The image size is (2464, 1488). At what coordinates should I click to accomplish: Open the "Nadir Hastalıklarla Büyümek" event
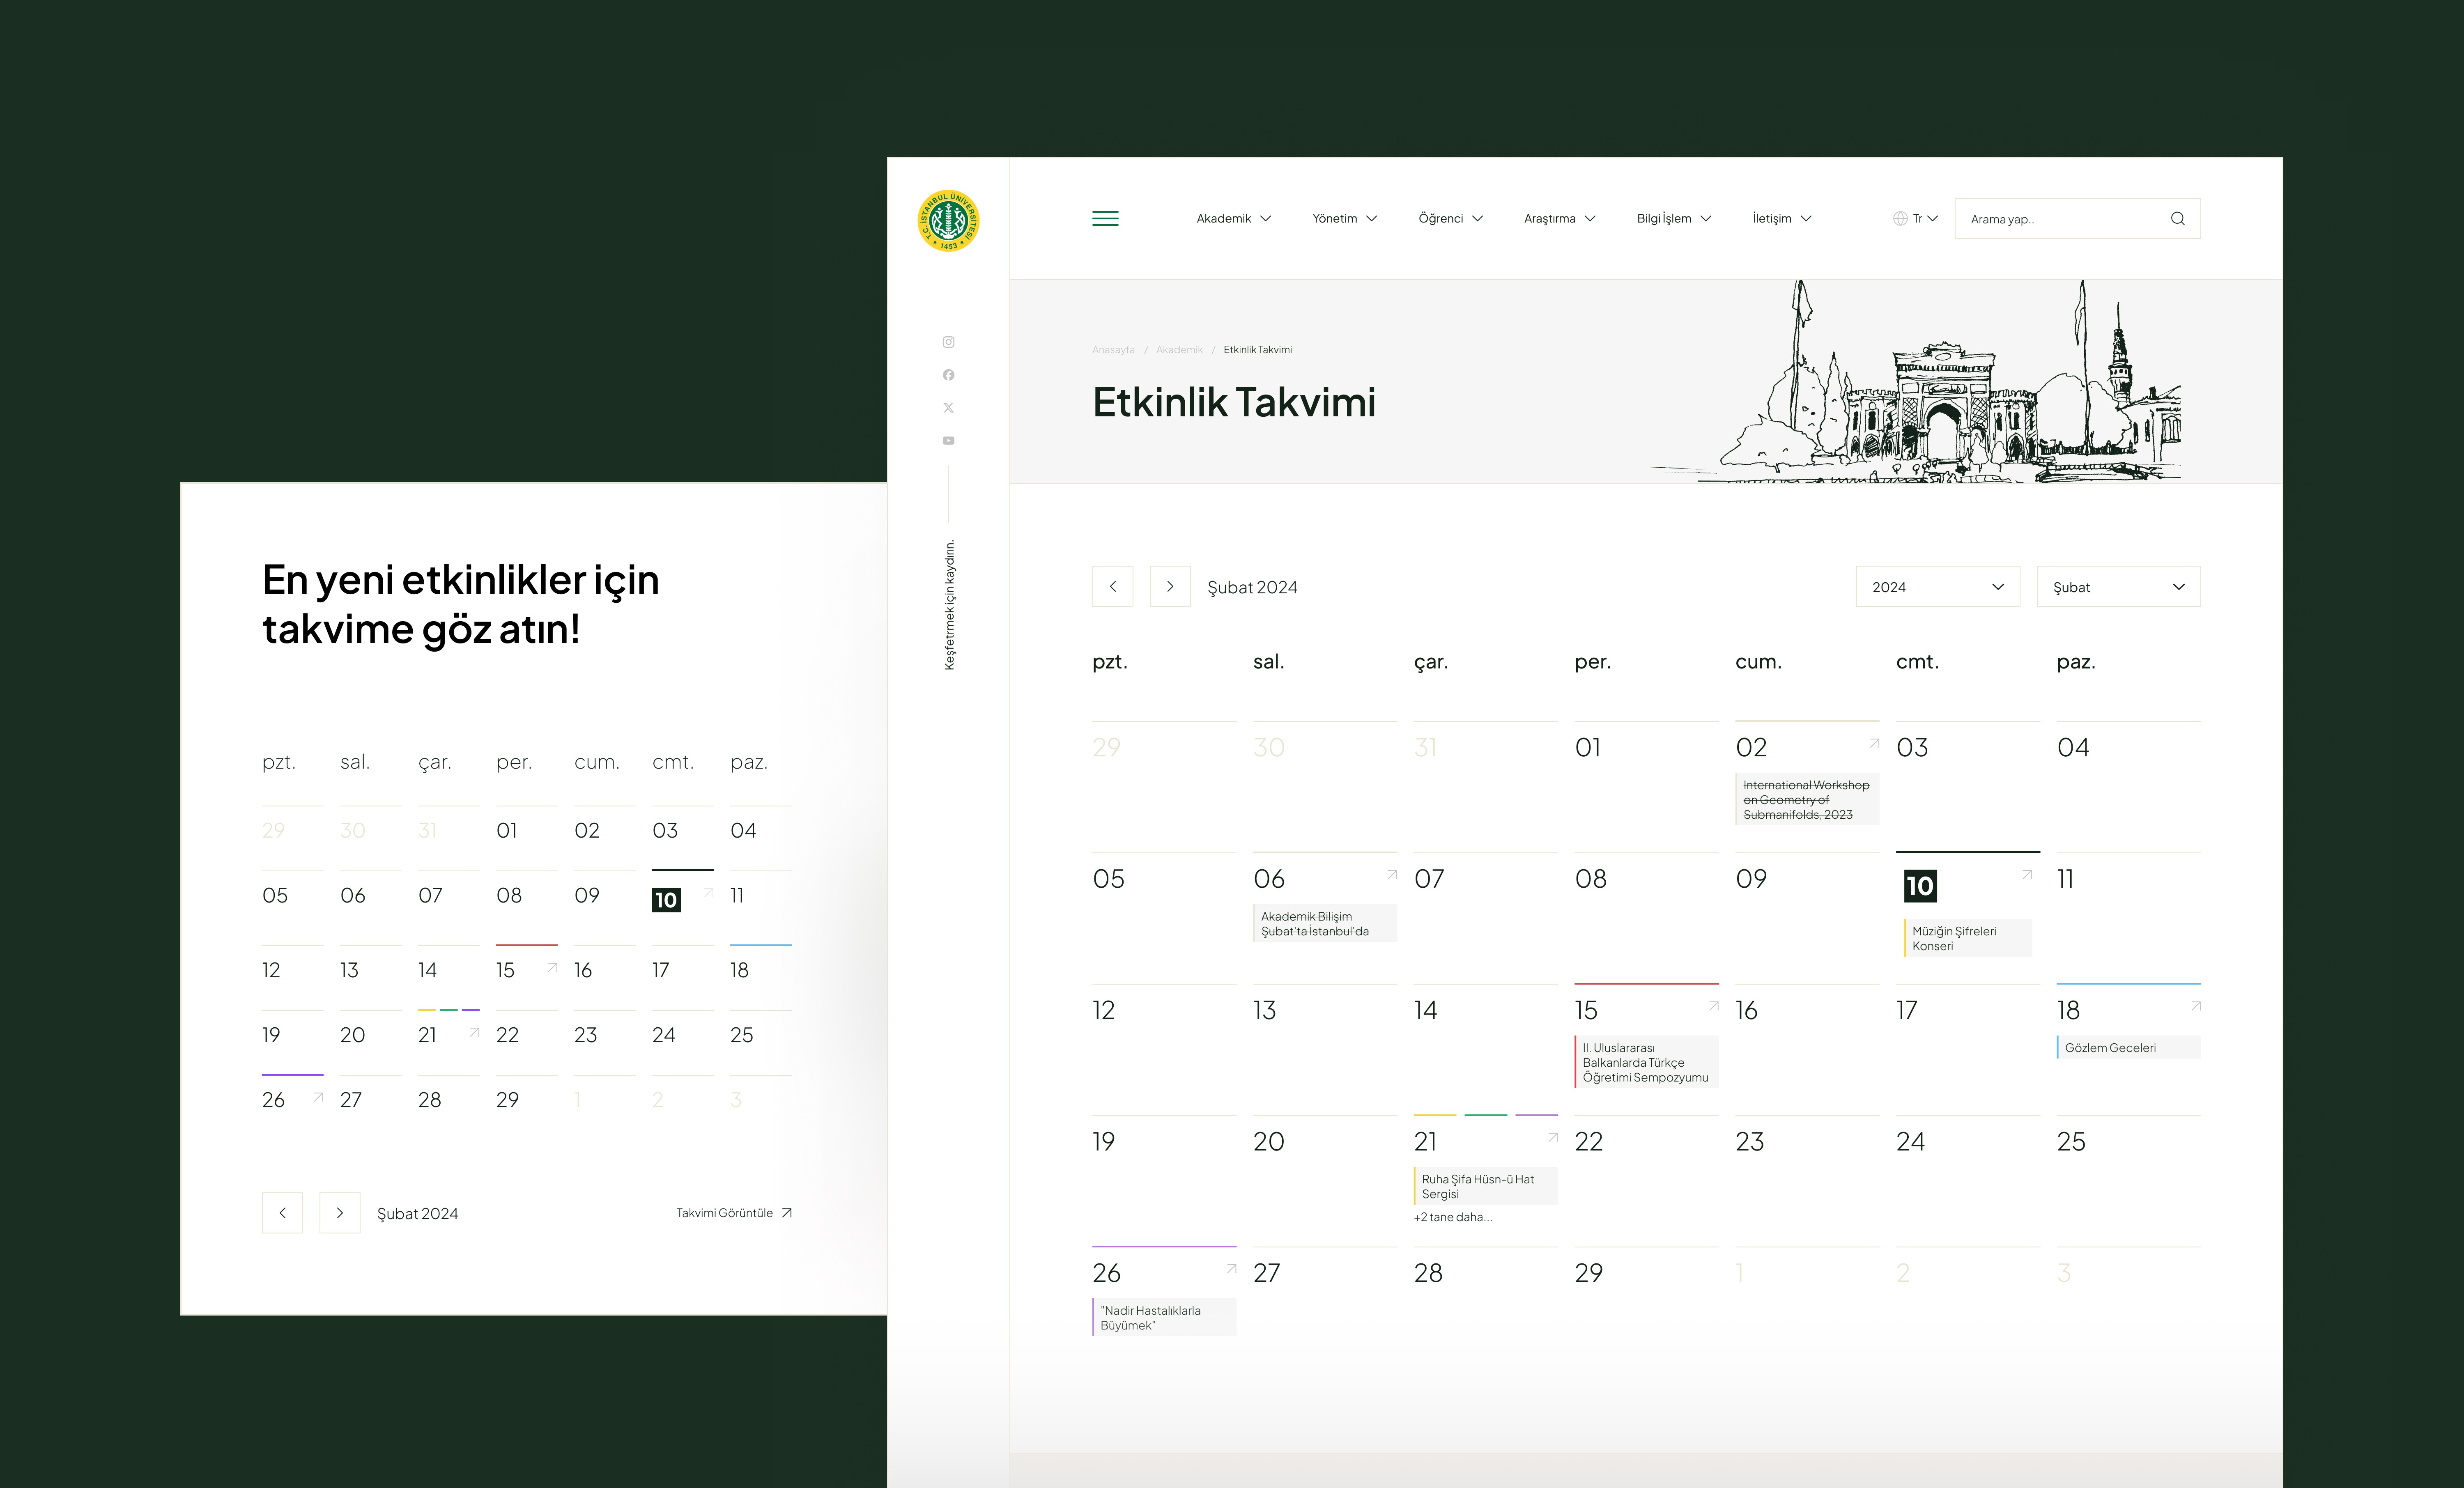coord(1164,1318)
